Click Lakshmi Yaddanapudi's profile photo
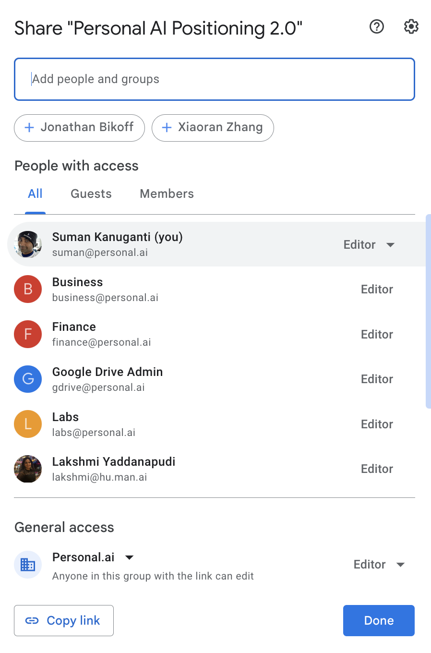 click(x=28, y=469)
